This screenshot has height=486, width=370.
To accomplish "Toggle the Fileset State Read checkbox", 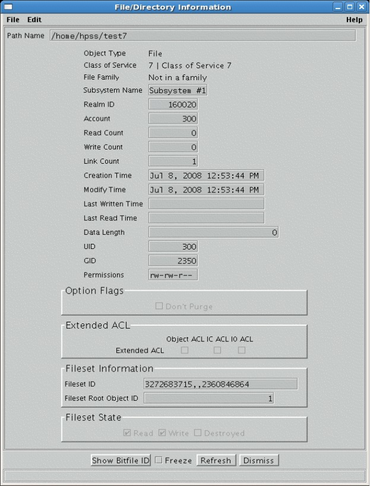I will 127,433.
